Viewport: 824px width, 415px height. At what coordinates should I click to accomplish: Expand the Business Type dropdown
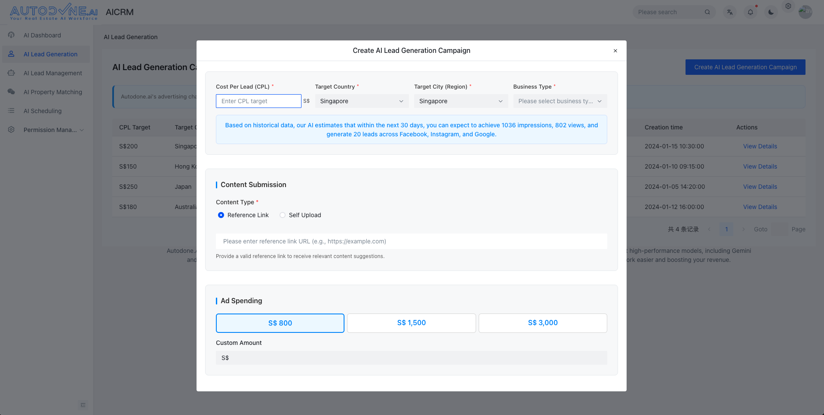tap(560, 101)
